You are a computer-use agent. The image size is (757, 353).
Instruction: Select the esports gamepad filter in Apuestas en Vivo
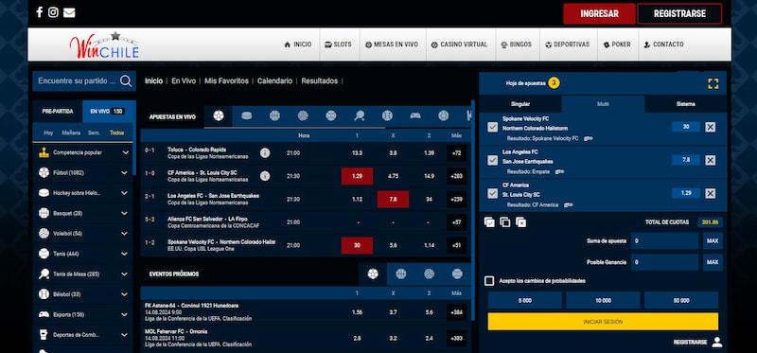tap(415, 115)
